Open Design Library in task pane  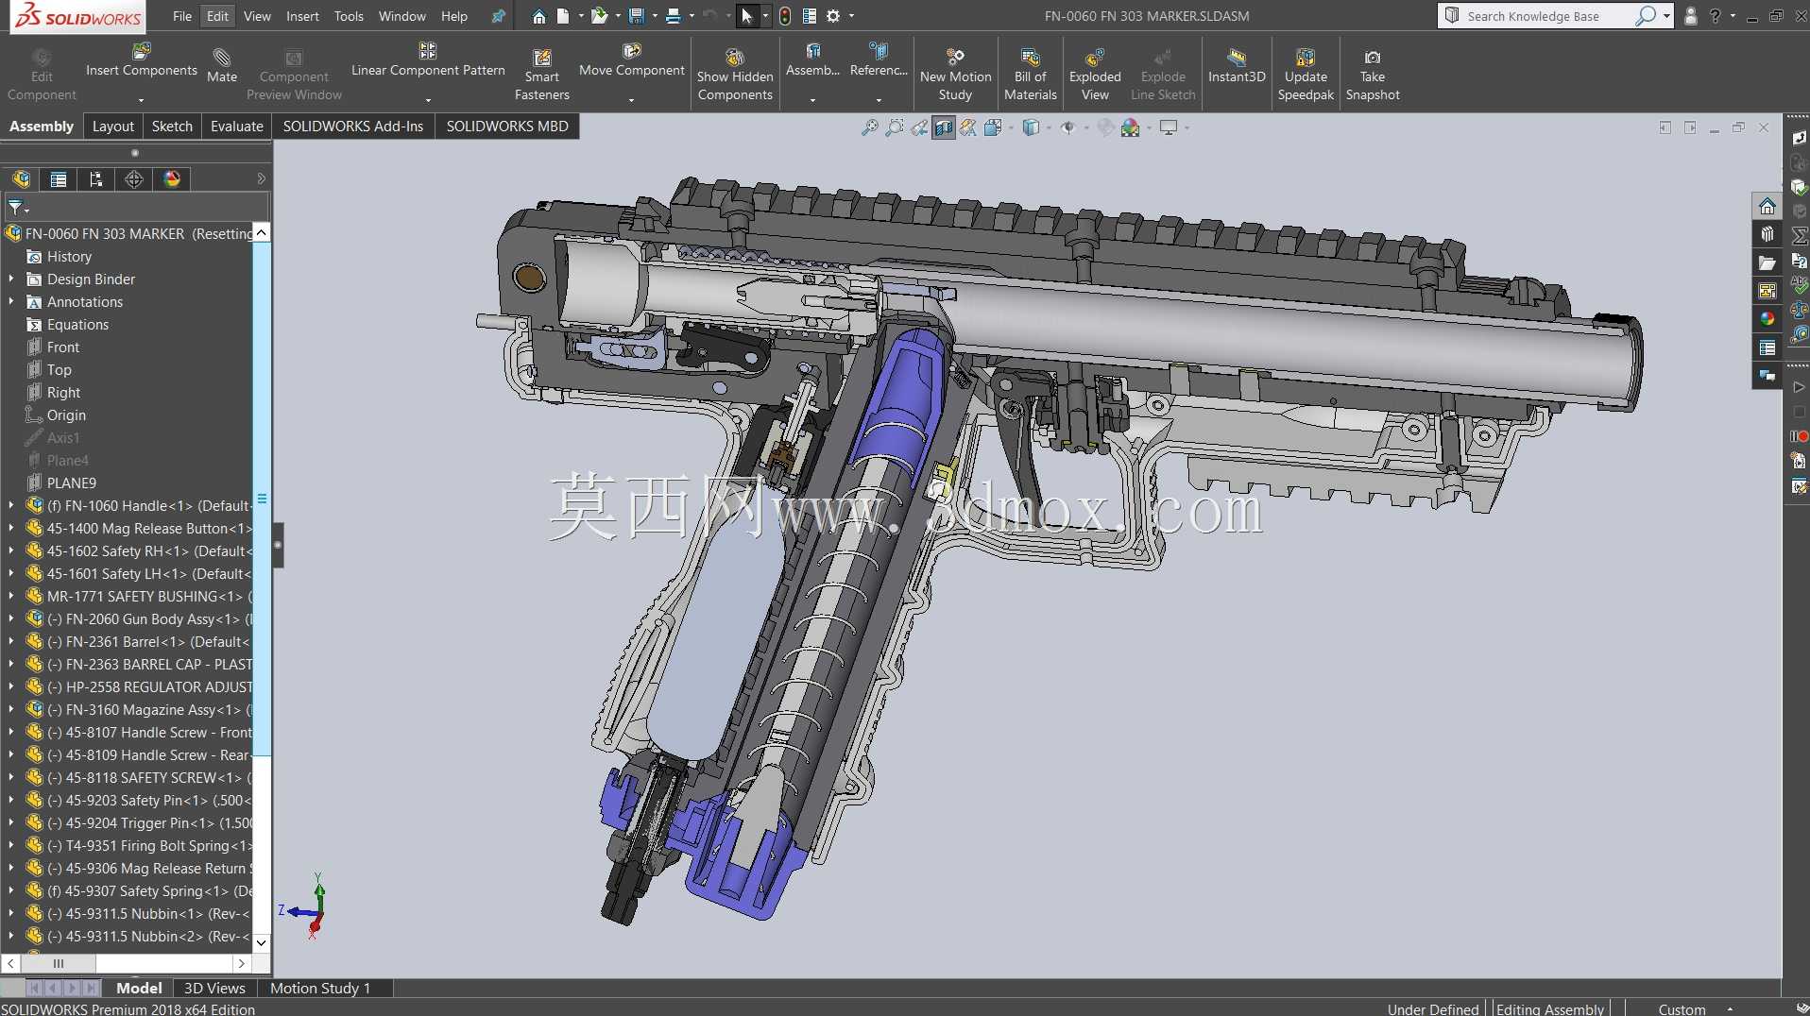coord(1767,234)
